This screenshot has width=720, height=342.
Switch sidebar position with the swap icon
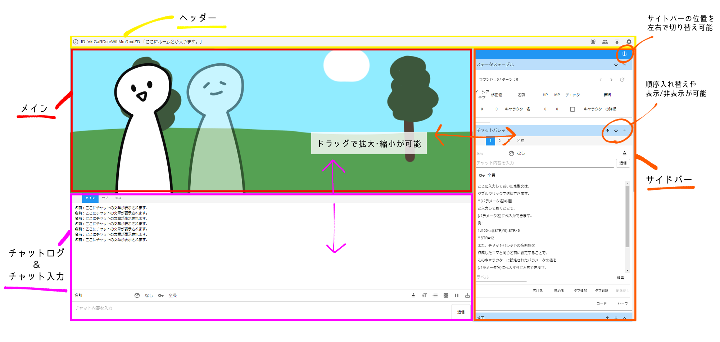click(625, 54)
